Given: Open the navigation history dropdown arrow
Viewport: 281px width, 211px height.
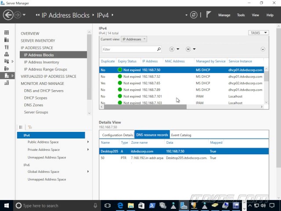Looking at the screenshot, I should (24, 15).
